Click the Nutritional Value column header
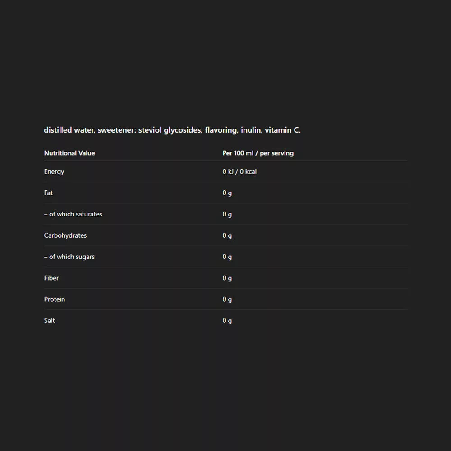 pyautogui.click(x=69, y=153)
